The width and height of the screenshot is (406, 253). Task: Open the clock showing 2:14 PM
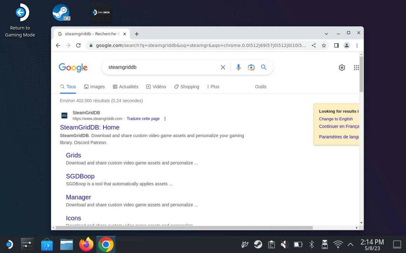coord(372,245)
